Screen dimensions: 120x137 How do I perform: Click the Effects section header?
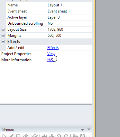(14, 42)
